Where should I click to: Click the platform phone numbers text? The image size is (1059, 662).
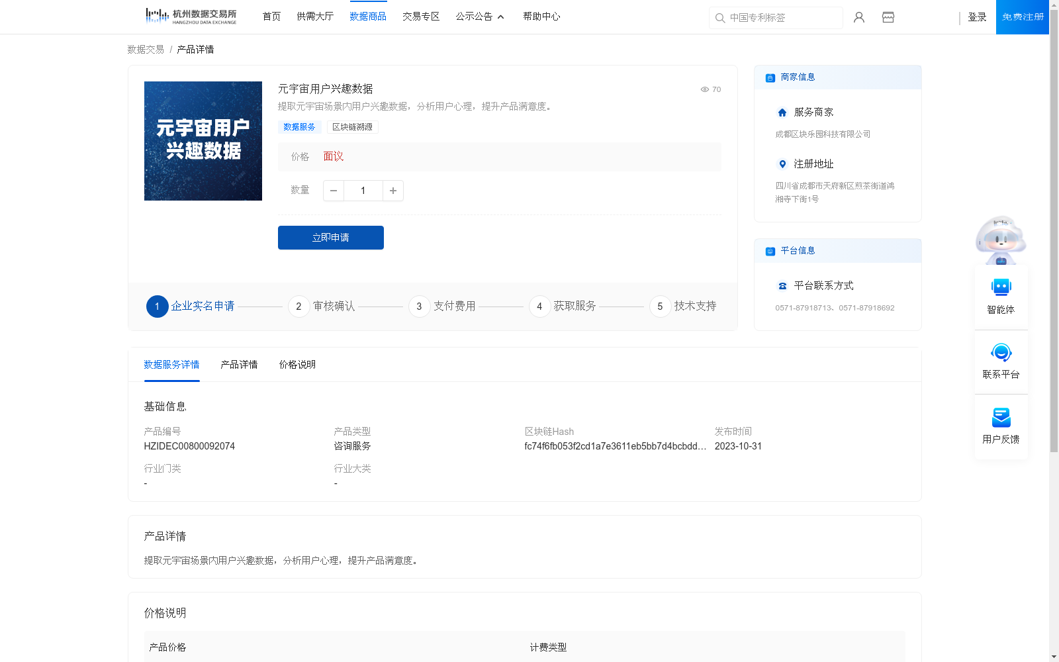[x=835, y=308]
